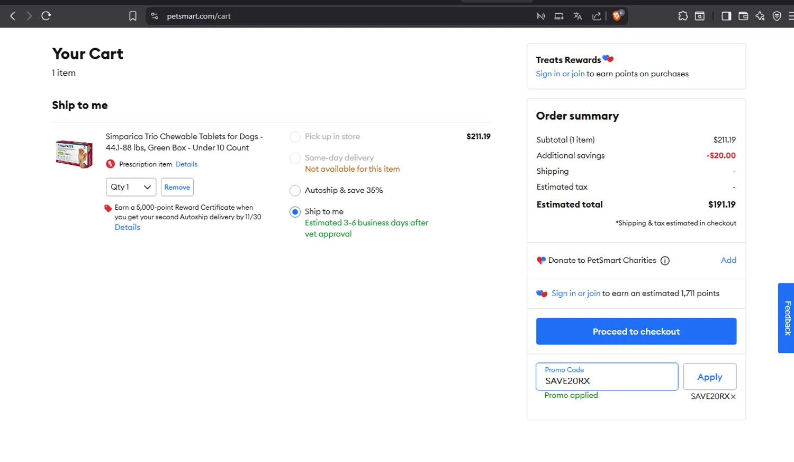Open the Leo AI sparkle icon
The image size is (794, 462).
760,16
